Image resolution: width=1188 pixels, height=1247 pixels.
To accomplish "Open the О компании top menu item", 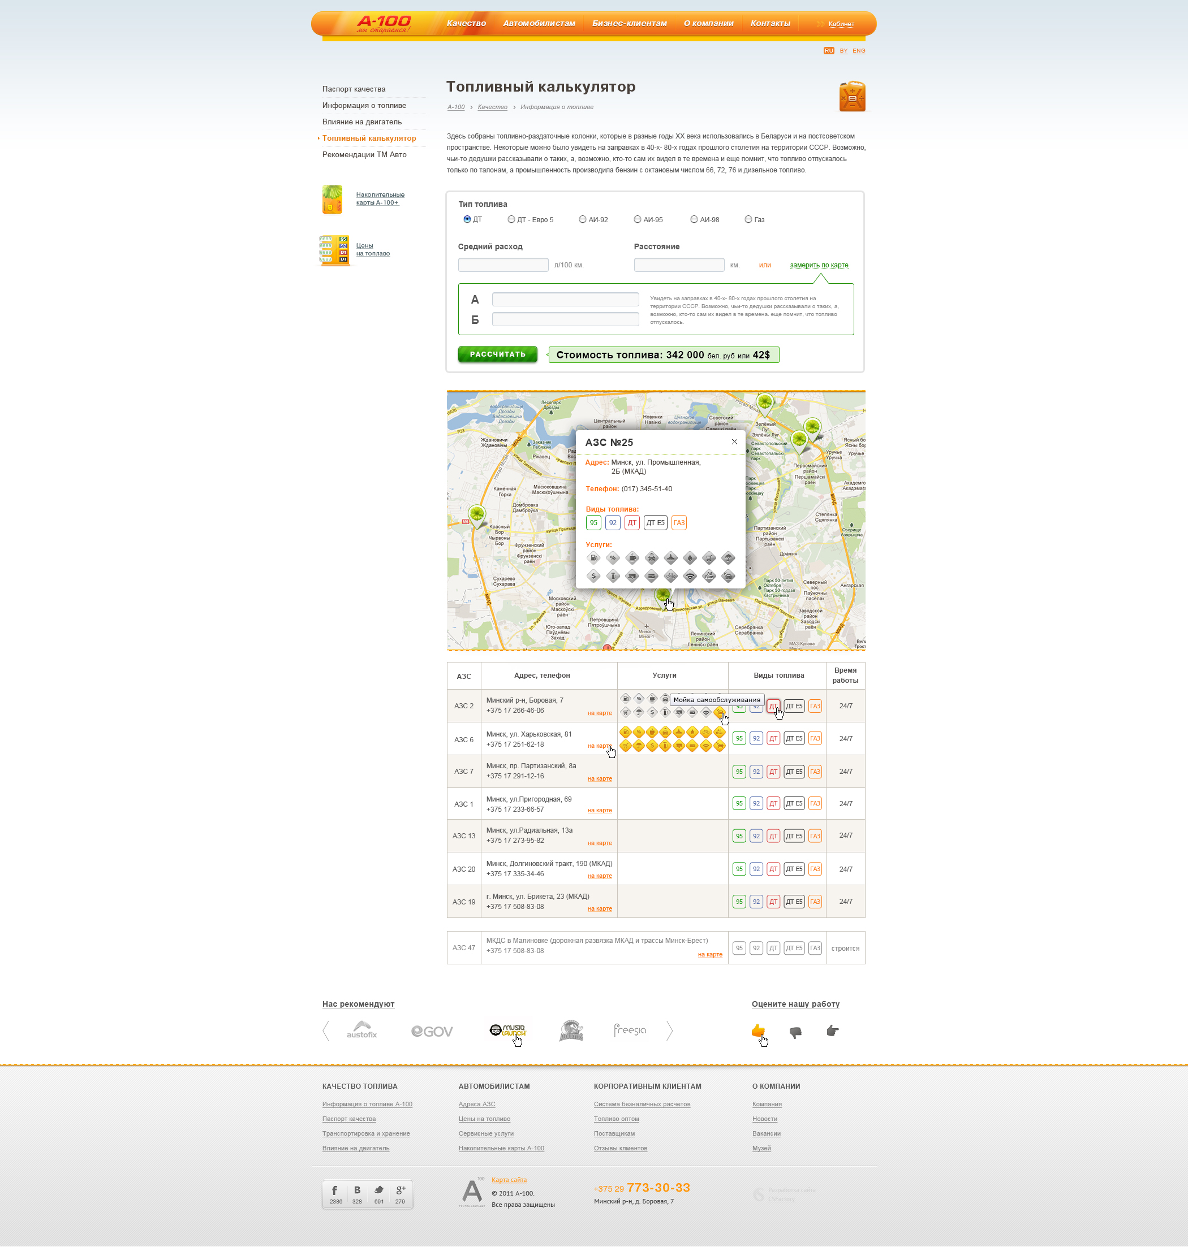I will tap(709, 23).
